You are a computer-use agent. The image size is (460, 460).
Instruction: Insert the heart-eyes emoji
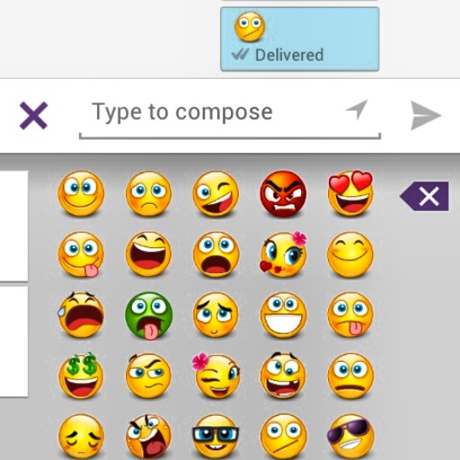tap(351, 193)
